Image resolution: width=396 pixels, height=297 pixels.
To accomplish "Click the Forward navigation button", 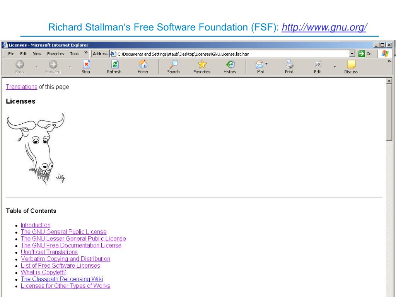I will click(53, 67).
